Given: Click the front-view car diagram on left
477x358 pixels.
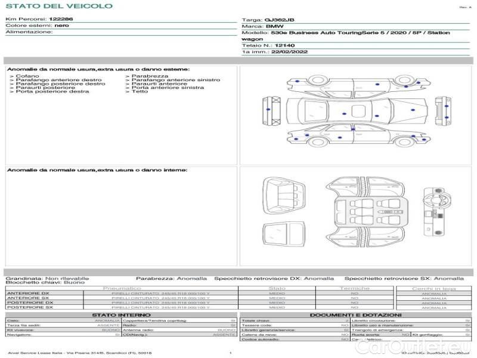Looking at the screenshot, I should [x=268, y=111].
